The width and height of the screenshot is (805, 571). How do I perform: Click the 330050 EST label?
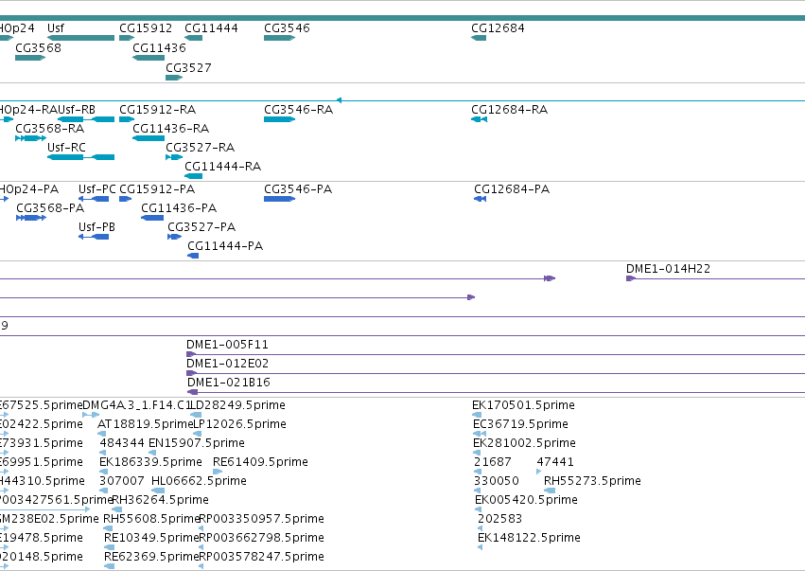tap(497, 481)
